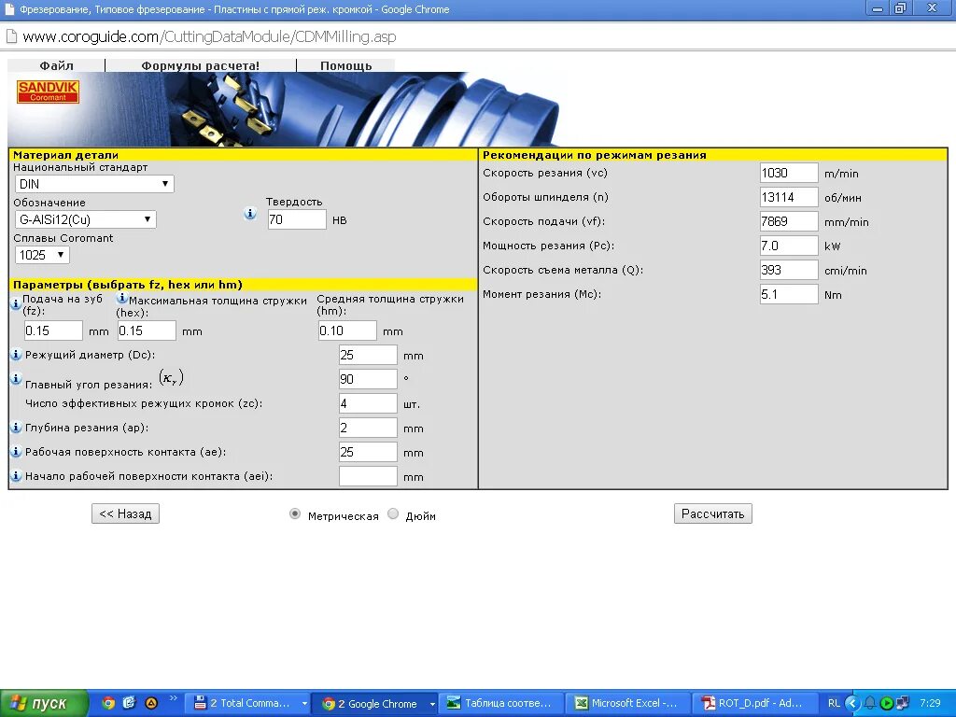Open Chrome from the quick launch icons

[108, 703]
